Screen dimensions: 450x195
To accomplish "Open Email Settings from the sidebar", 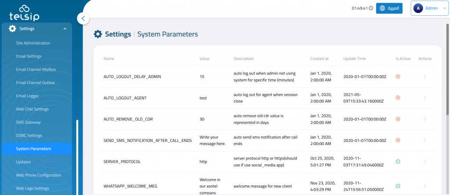I will click(29, 56).
